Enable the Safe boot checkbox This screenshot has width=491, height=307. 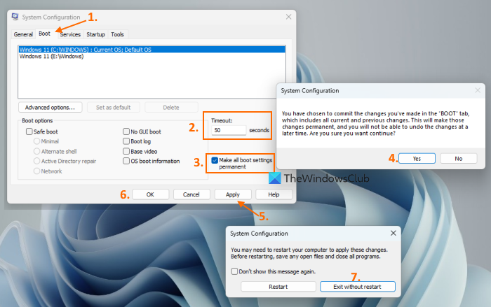(29, 131)
